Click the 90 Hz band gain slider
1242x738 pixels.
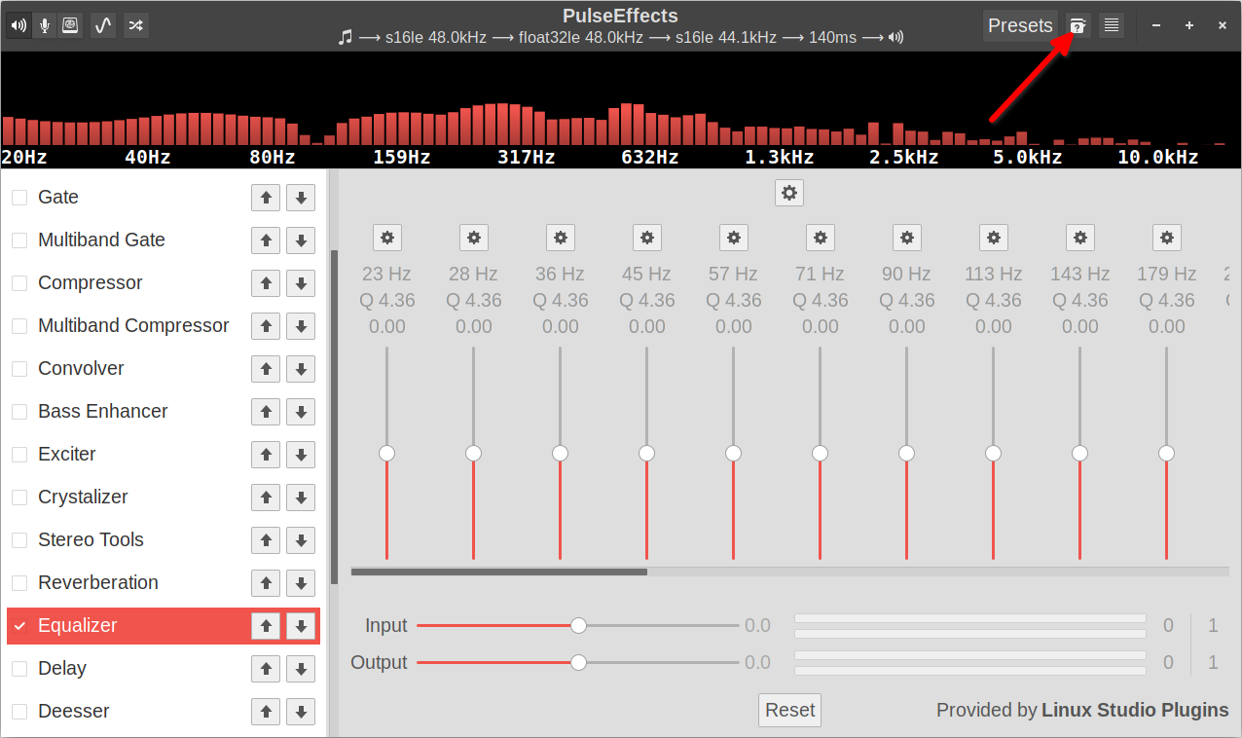pos(907,454)
